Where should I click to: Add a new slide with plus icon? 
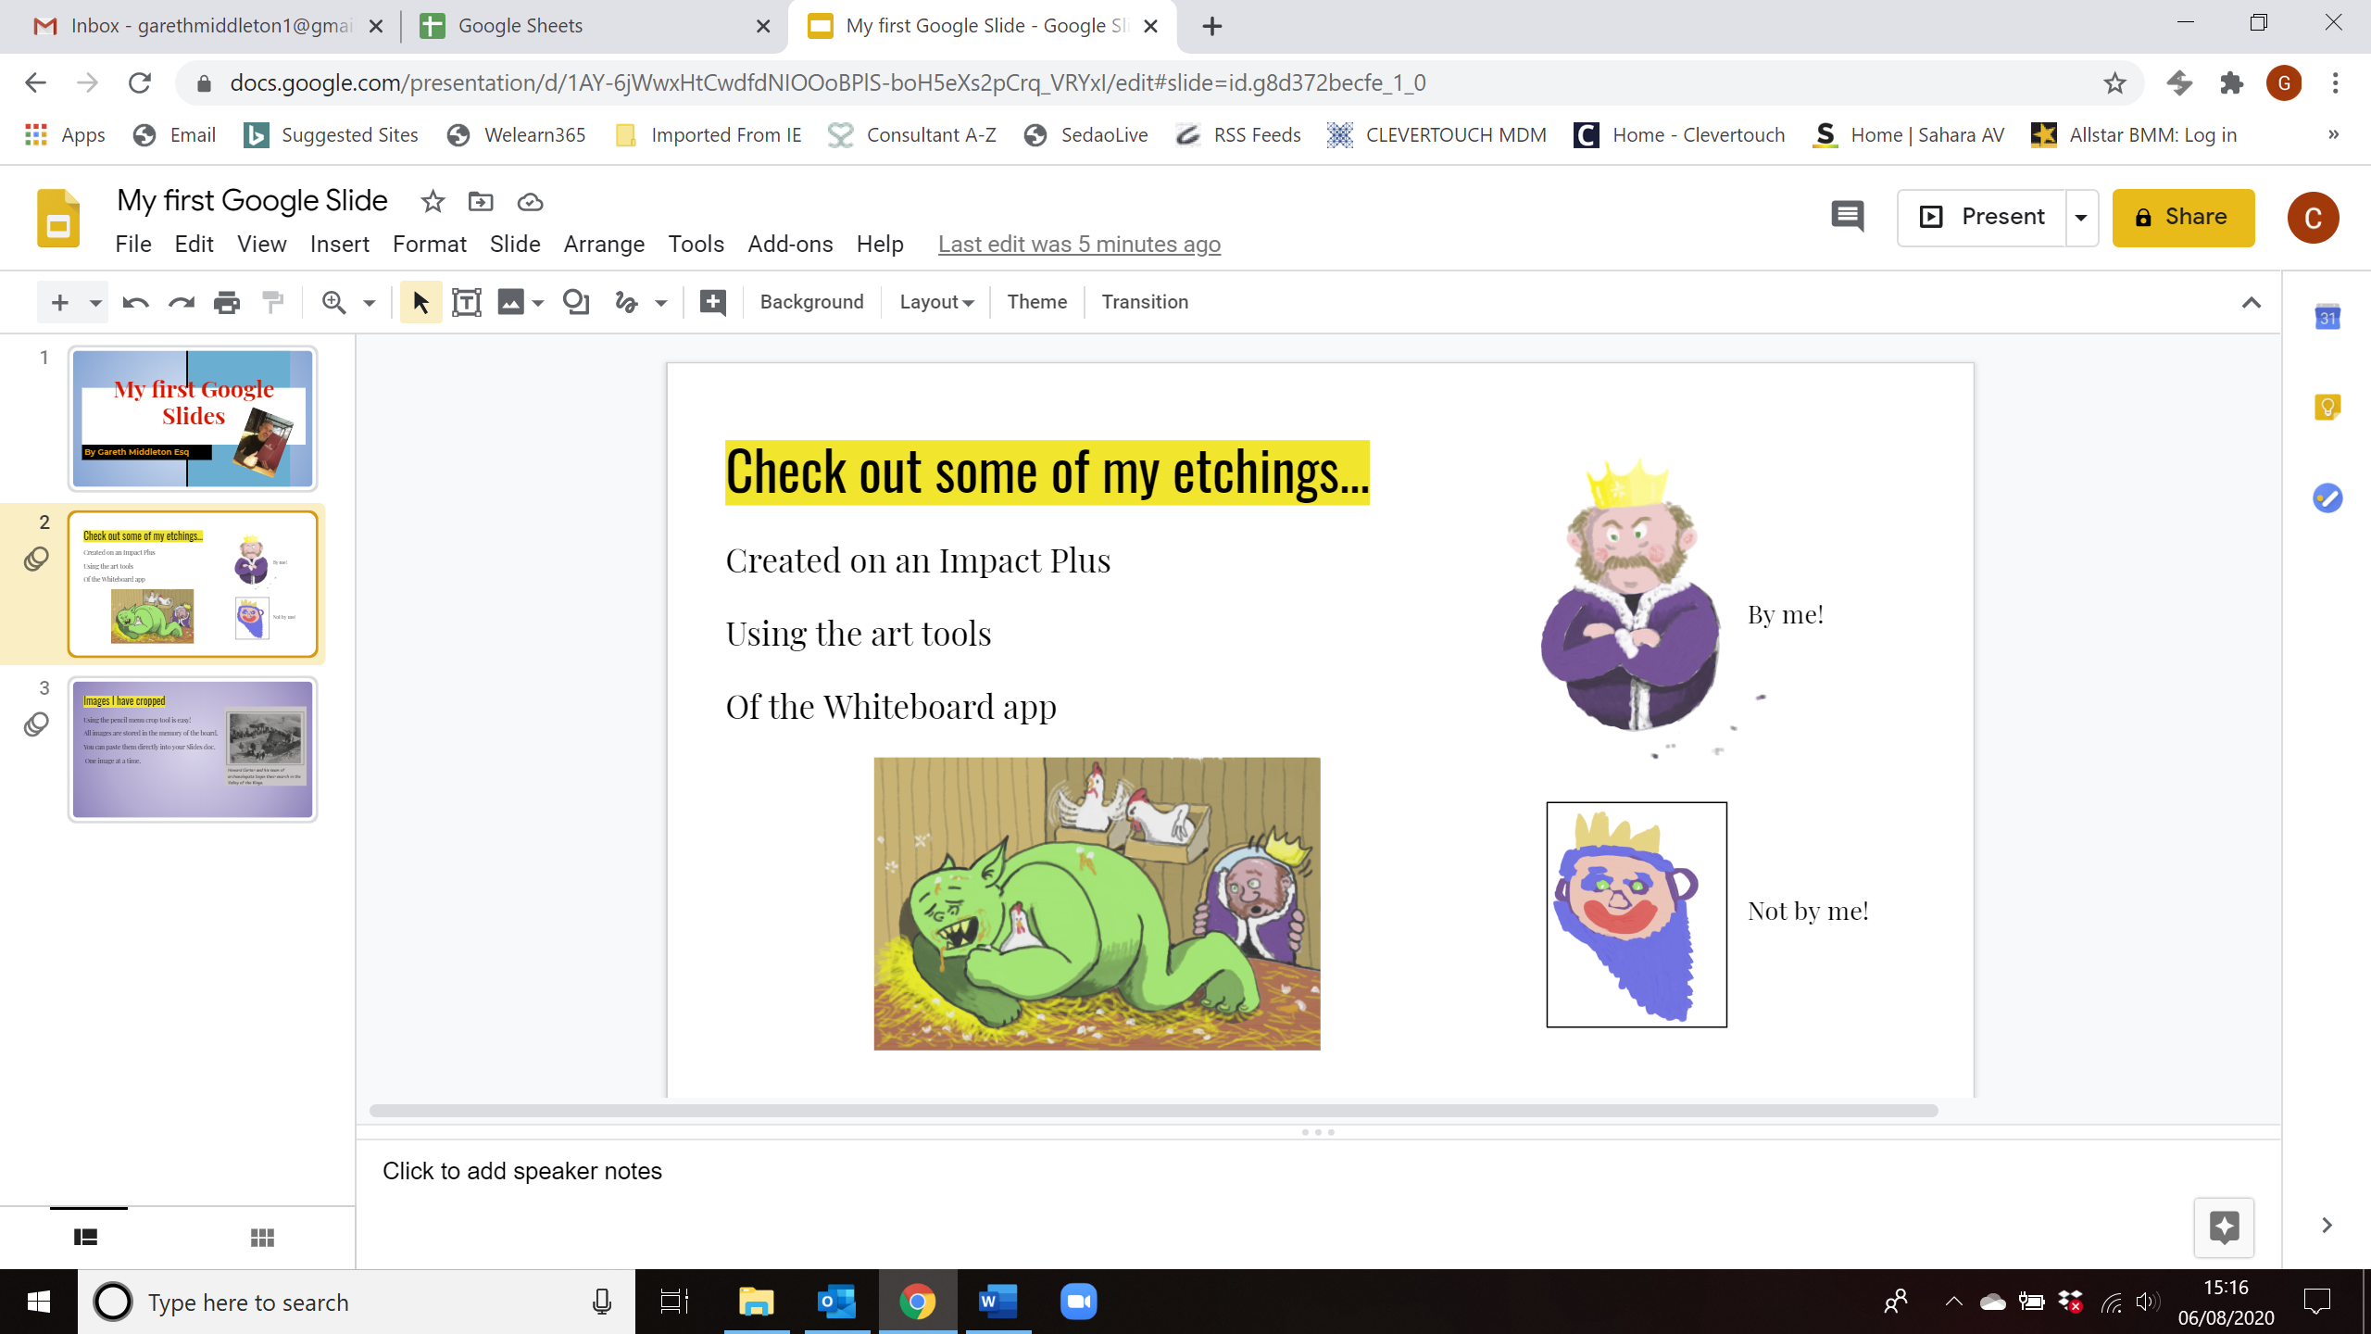60,302
